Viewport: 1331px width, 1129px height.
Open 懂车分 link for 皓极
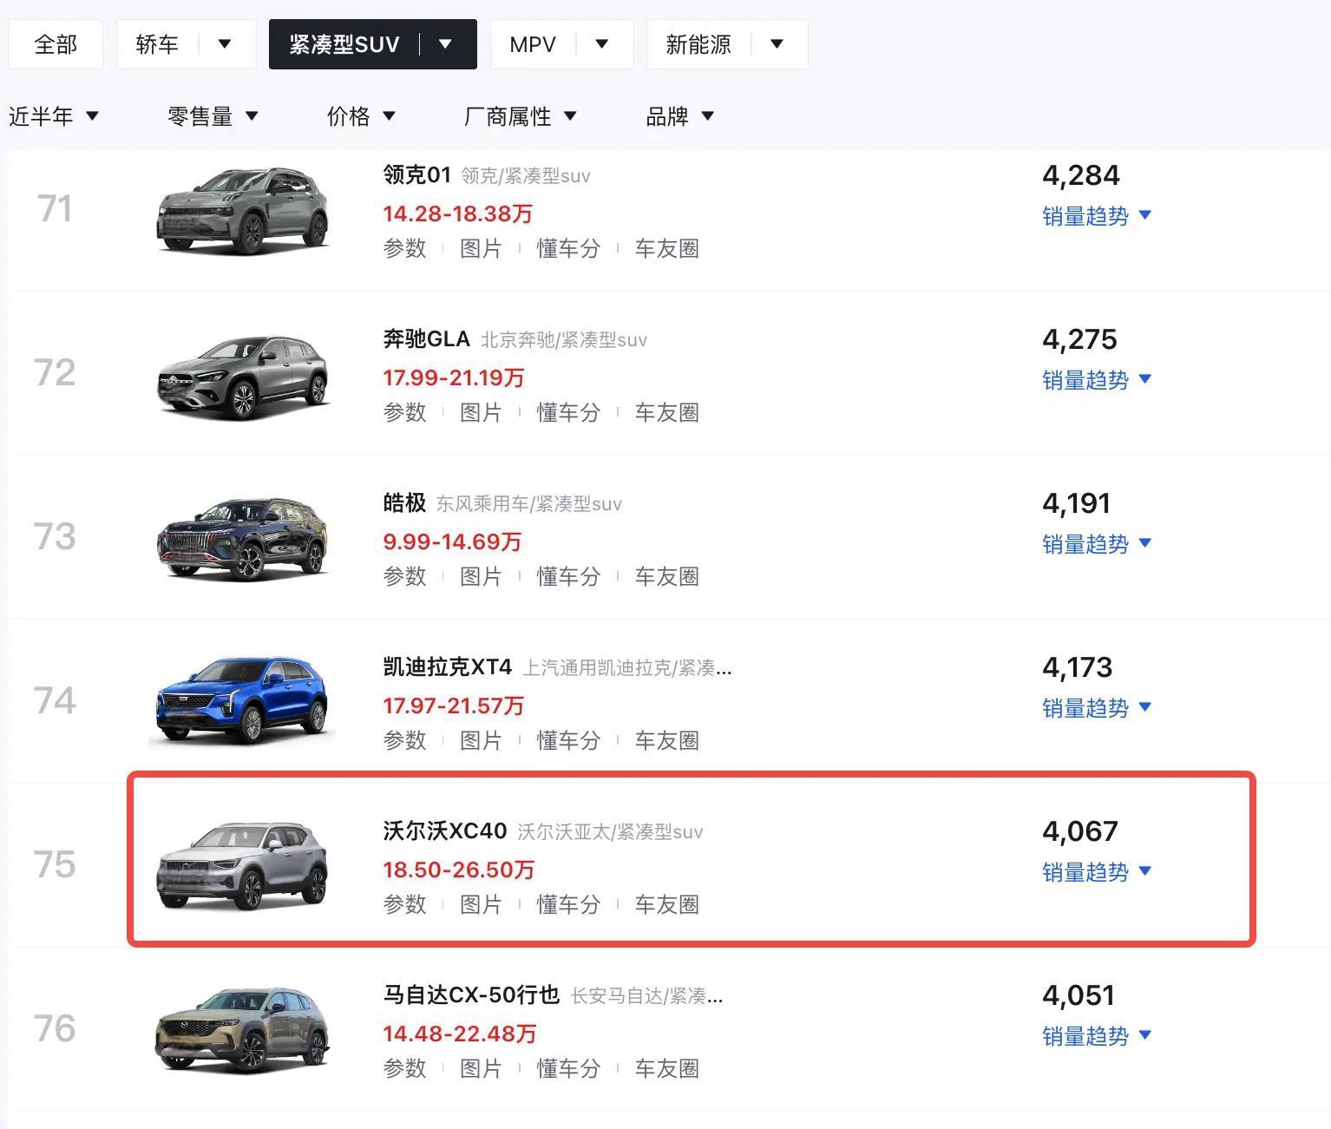(568, 576)
